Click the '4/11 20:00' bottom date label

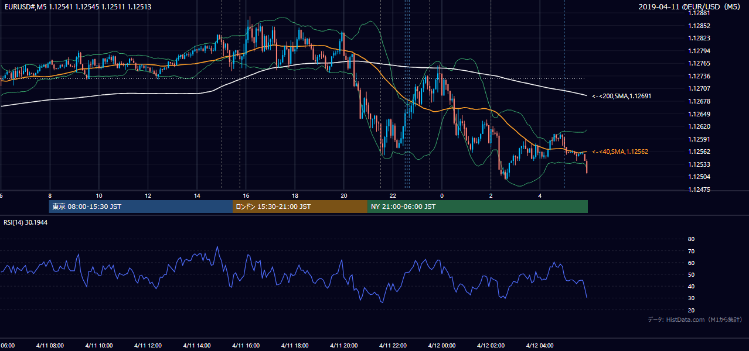coord(344,346)
